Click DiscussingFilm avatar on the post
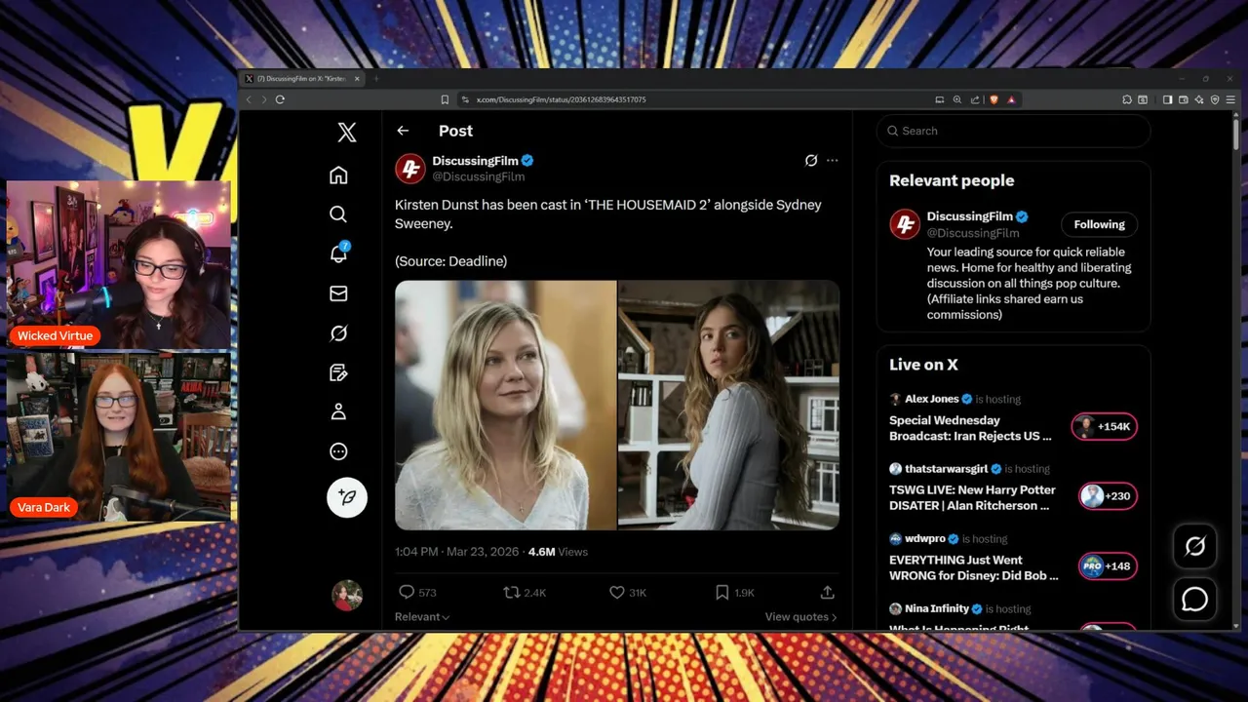The width and height of the screenshot is (1248, 702). click(410, 169)
